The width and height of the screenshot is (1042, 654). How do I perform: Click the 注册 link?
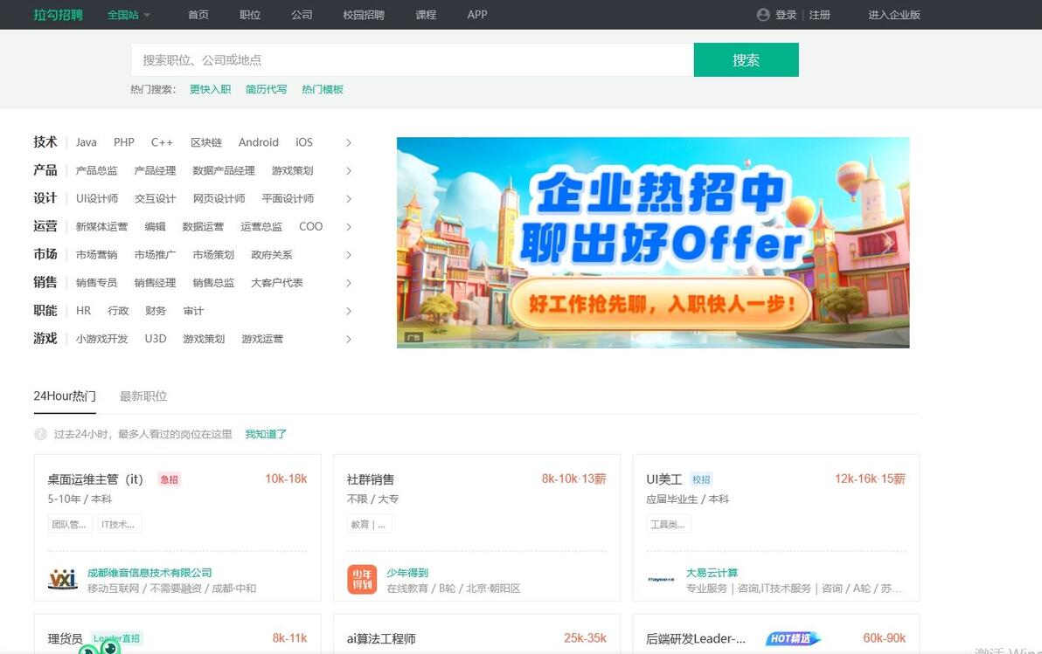click(820, 15)
